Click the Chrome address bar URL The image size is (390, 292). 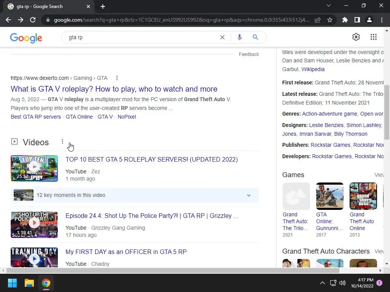click(x=181, y=20)
